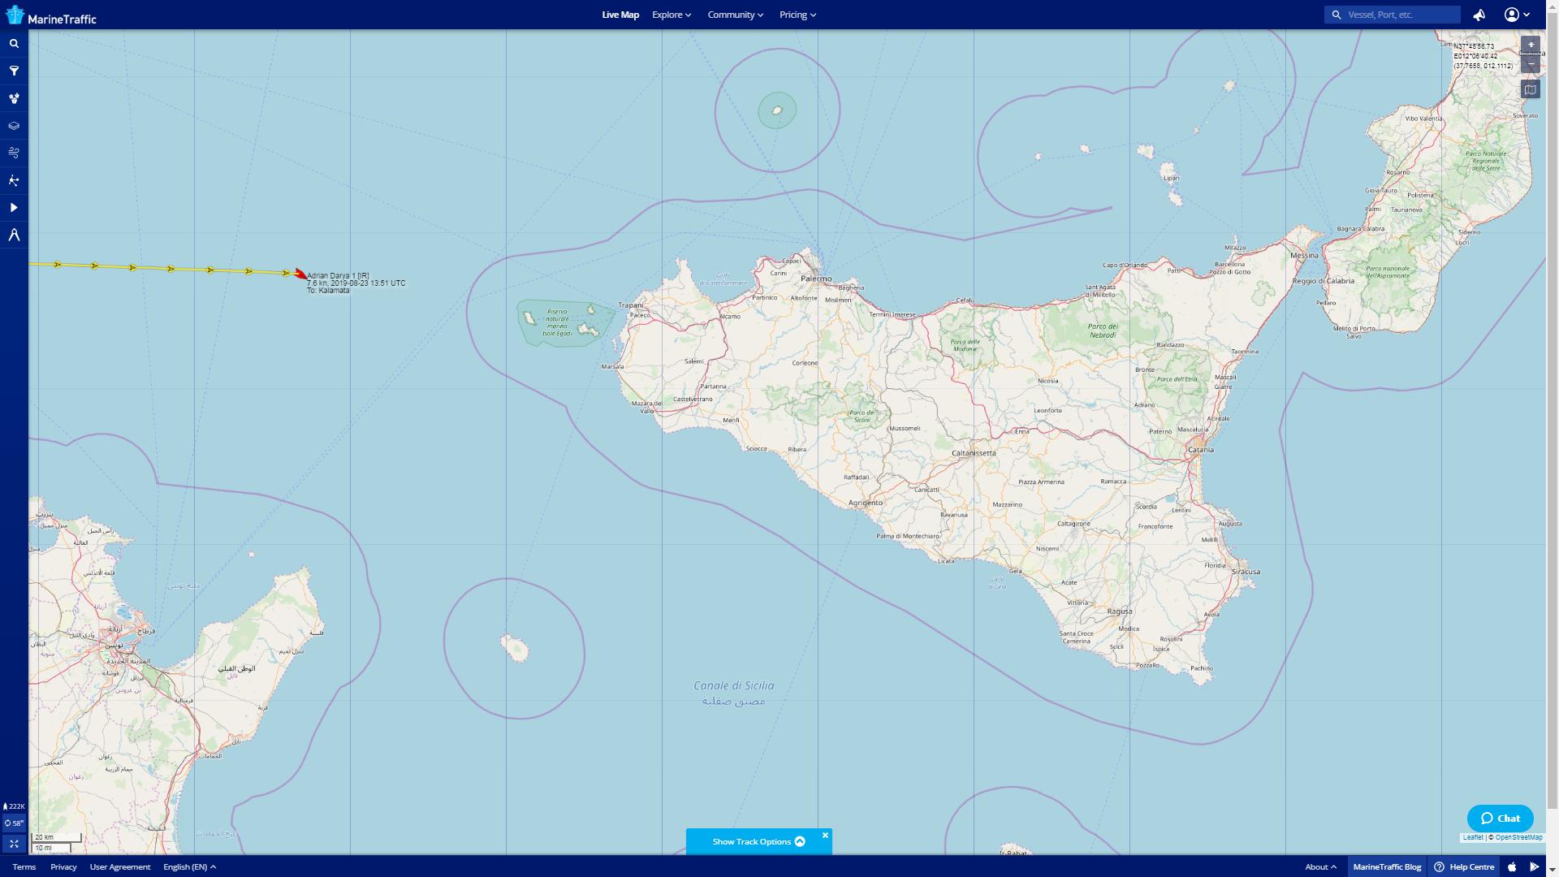The image size is (1559, 877).
Task: Select the Live Map tab
Action: click(620, 15)
